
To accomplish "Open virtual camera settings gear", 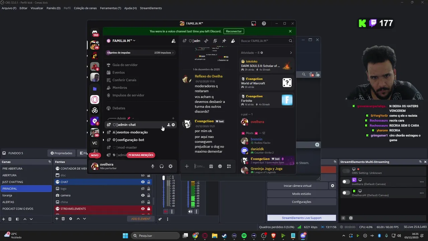I will [x=332, y=186].
